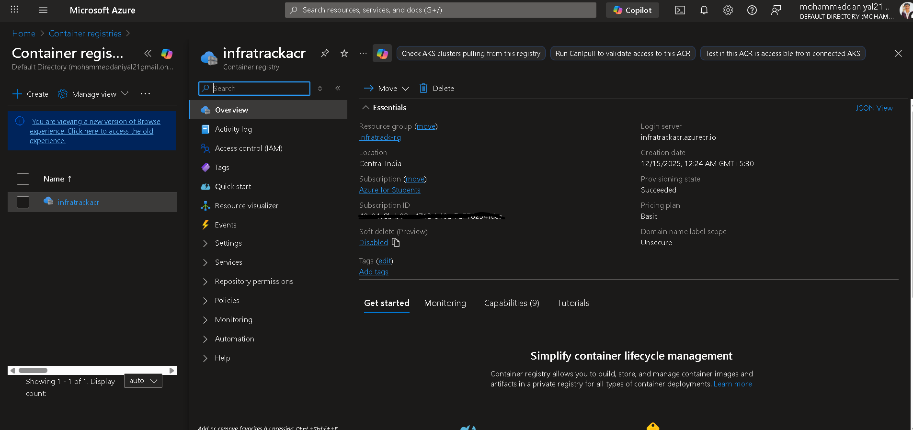This screenshot has width=913, height=430.
Task: Open the notifications bell
Action: pos(704,10)
